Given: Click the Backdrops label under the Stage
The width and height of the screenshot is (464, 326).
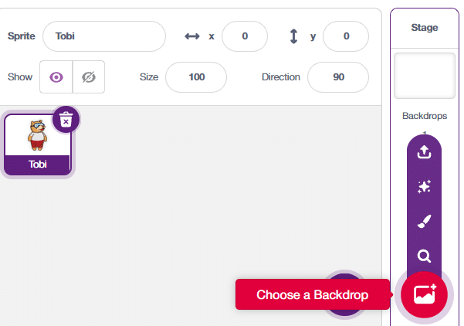Looking at the screenshot, I should 424,116.
